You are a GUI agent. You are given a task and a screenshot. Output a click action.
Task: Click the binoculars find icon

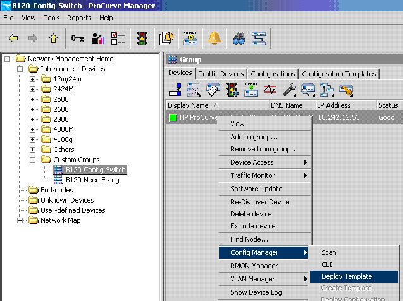coord(239,38)
